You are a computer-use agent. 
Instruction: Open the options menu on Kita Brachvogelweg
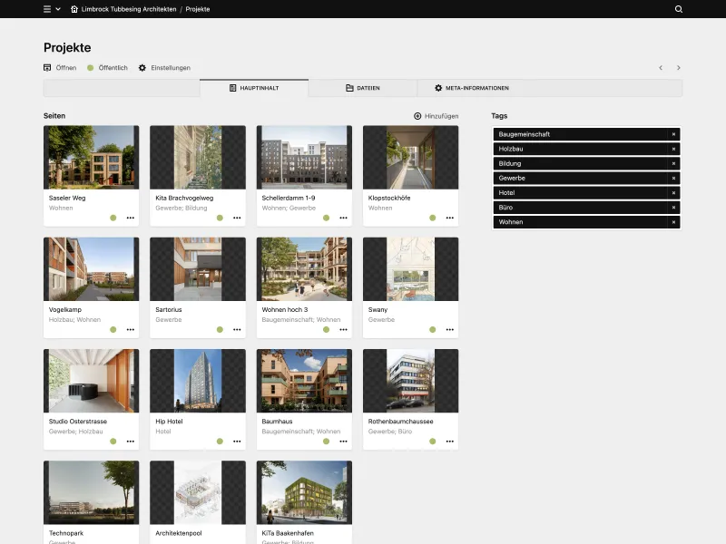click(237, 218)
